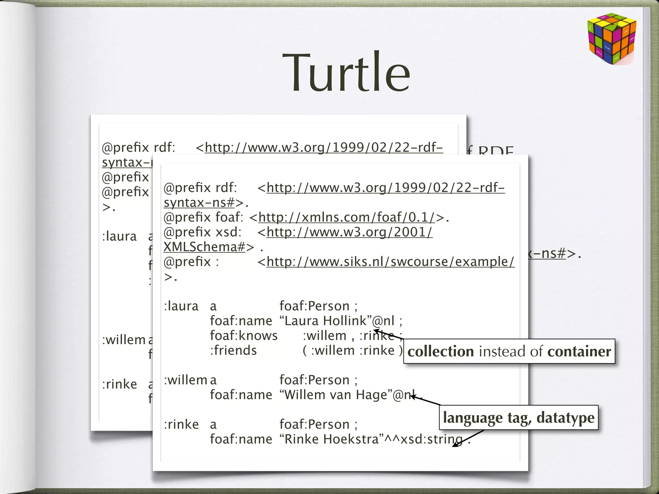
Task: Click the 'collection instead of container' label
Action: click(509, 351)
